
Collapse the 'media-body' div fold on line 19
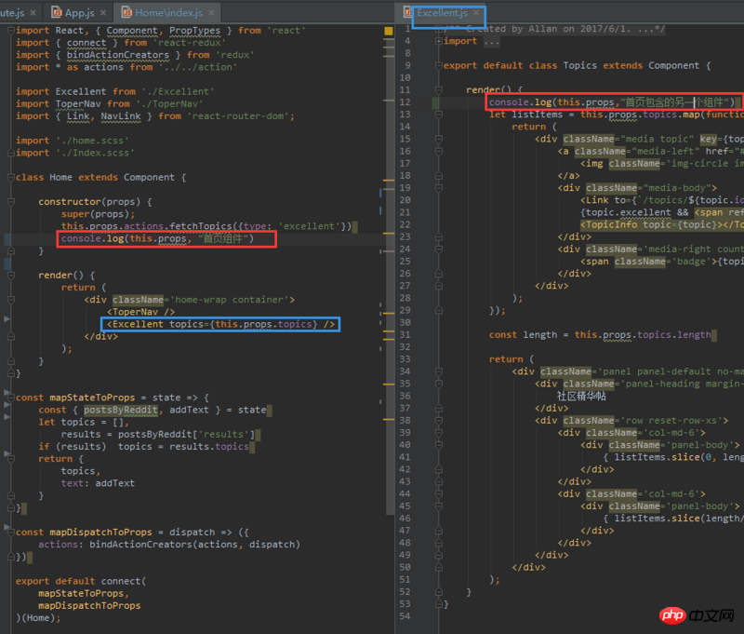438,188
